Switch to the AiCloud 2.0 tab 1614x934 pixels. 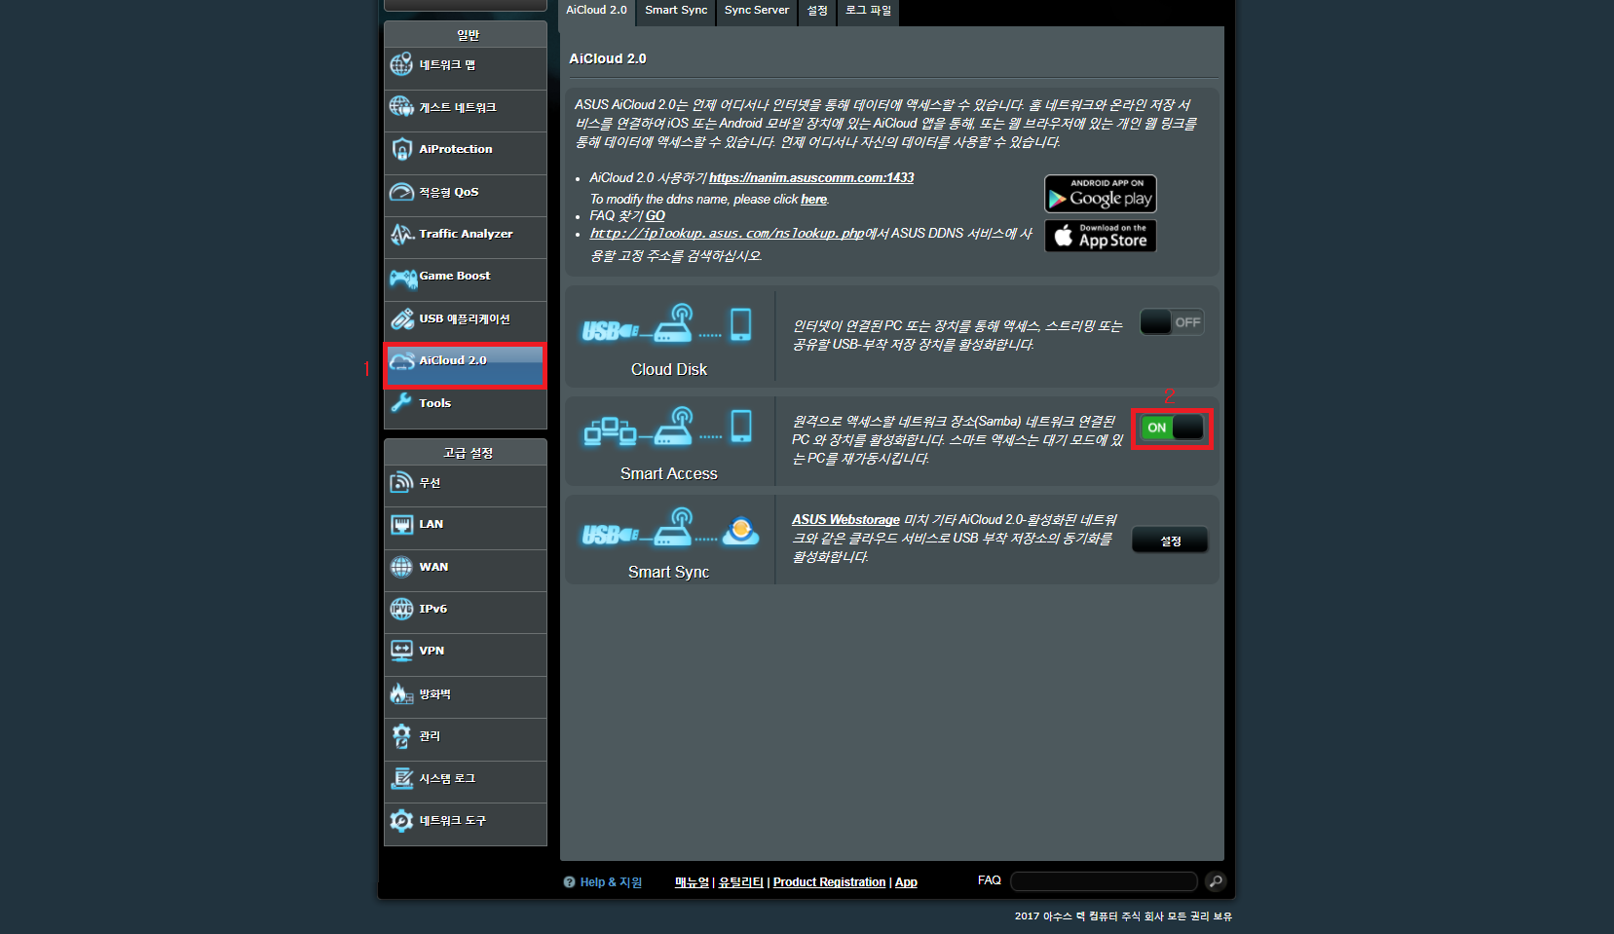tap(597, 11)
